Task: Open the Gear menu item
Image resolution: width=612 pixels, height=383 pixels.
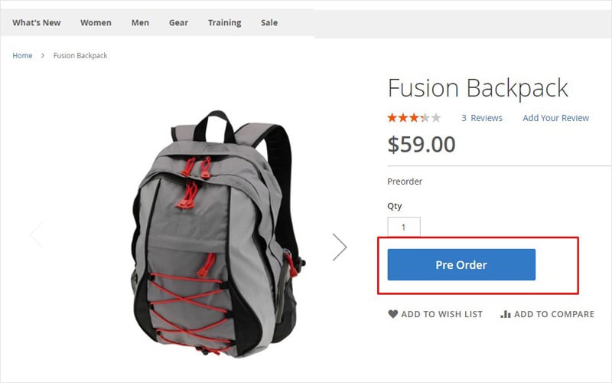Action: click(179, 23)
